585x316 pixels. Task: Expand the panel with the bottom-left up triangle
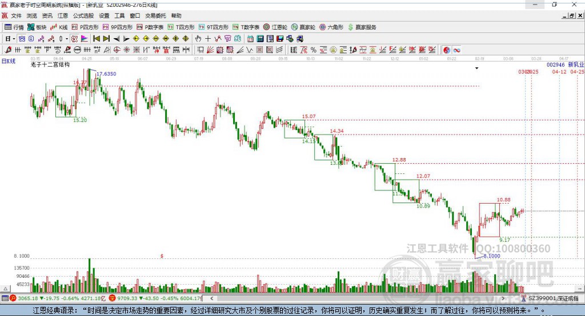[6, 289]
